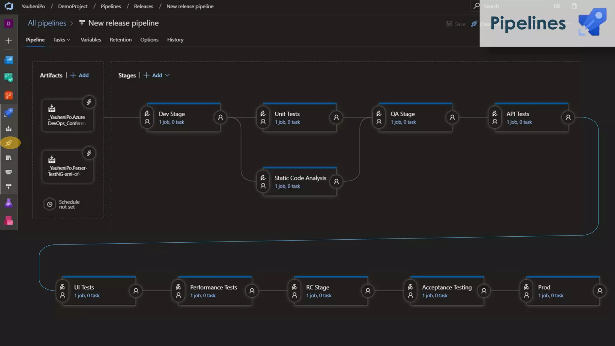This screenshot has width=615, height=346.
Task: Open 1 job, 0 task link in QA Stage
Action: (x=403, y=122)
